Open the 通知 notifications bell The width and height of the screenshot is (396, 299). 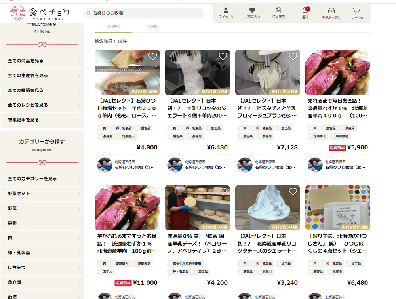coord(305,13)
